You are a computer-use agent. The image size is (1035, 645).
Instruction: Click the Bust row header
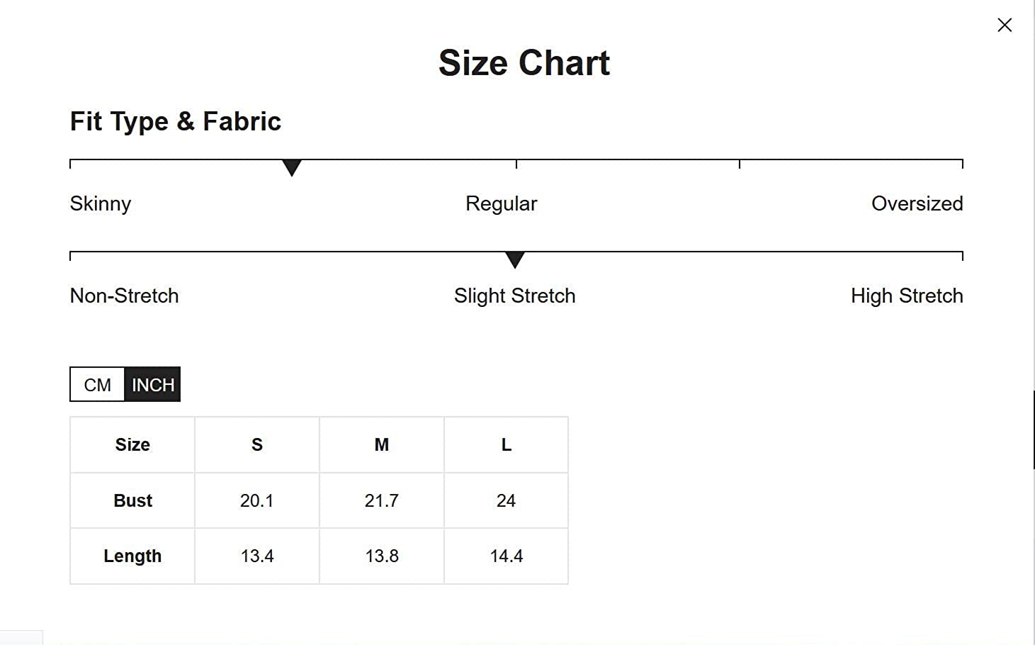coord(132,501)
